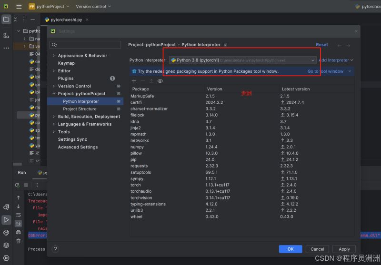381x265 pixels.
Task: Sort by Package column header
Action: click(167, 89)
